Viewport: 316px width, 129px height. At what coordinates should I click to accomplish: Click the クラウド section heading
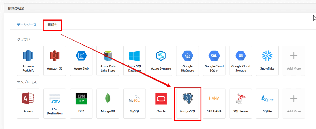click(23, 39)
